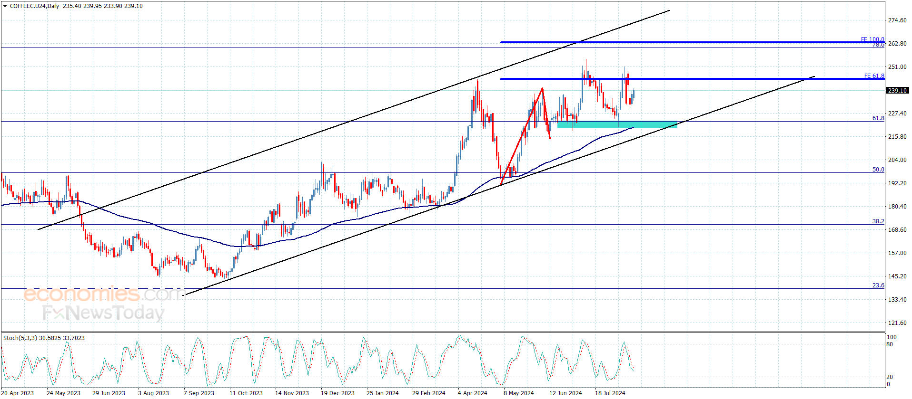Image resolution: width=912 pixels, height=399 pixels.
Task: Select the FE 100.0 label
Action: point(872,39)
